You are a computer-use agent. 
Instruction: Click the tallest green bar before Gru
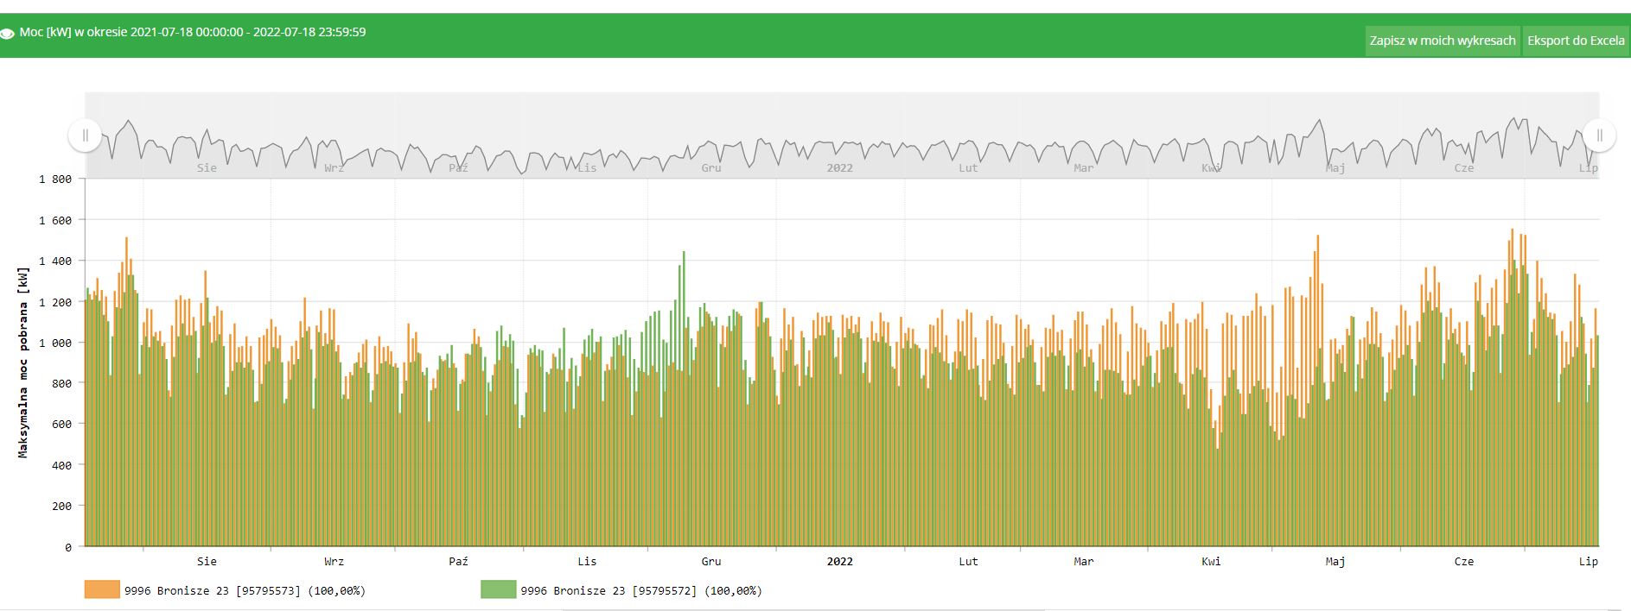click(x=684, y=399)
